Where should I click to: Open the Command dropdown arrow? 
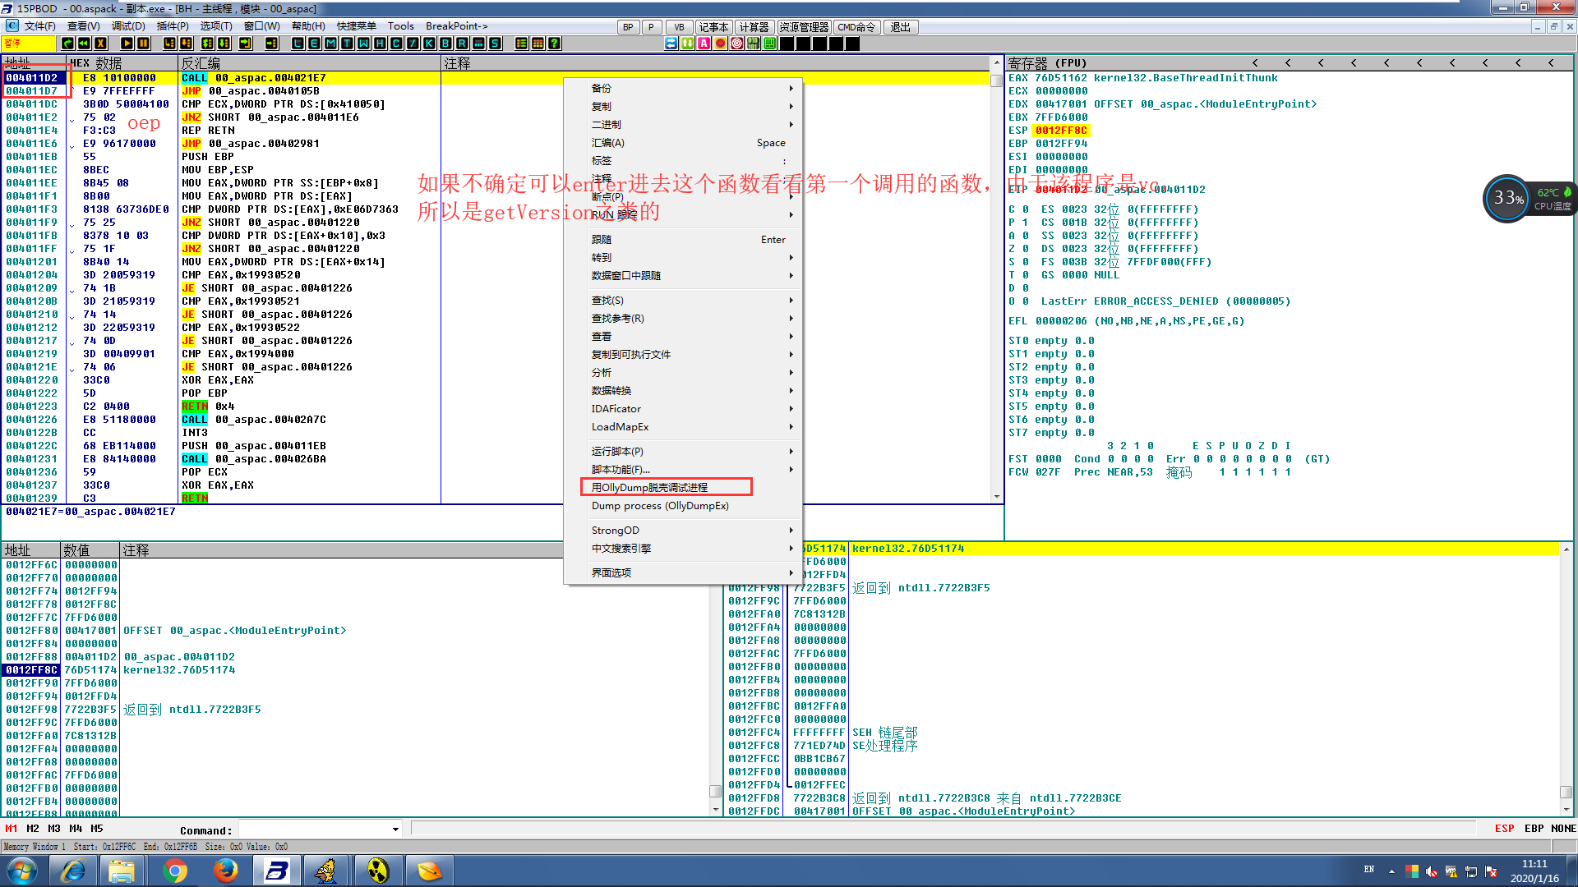point(395,830)
